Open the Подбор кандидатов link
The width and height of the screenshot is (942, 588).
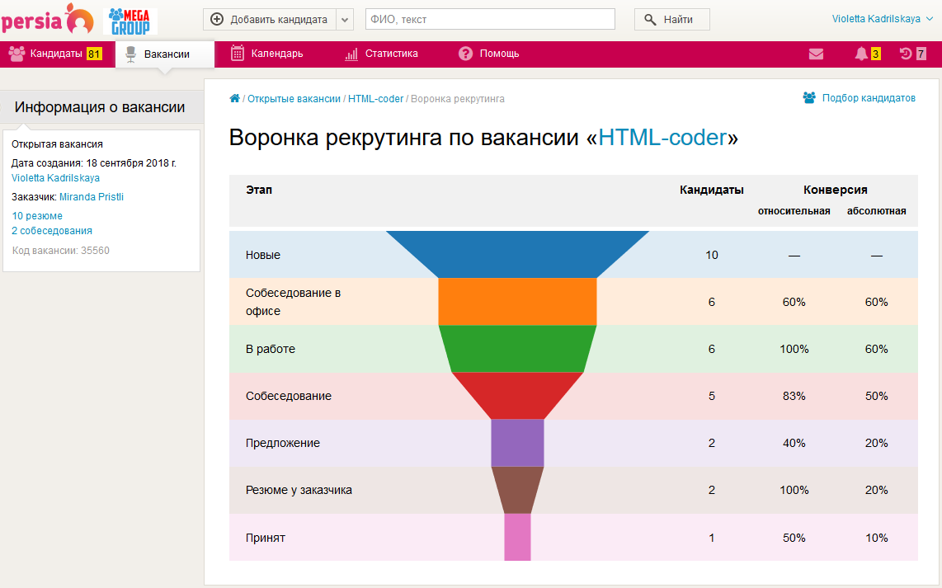(869, 98)
